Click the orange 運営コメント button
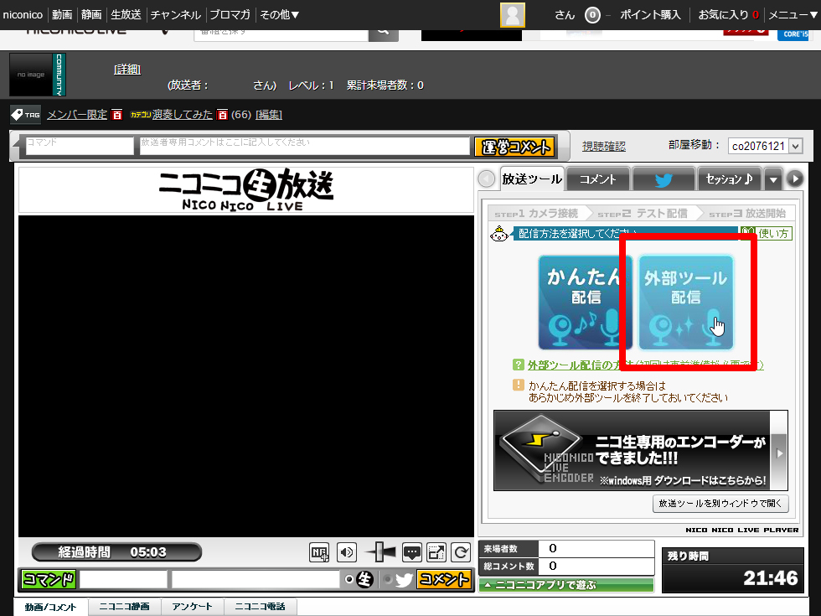821x616 pixels. (x=516, y=147)
